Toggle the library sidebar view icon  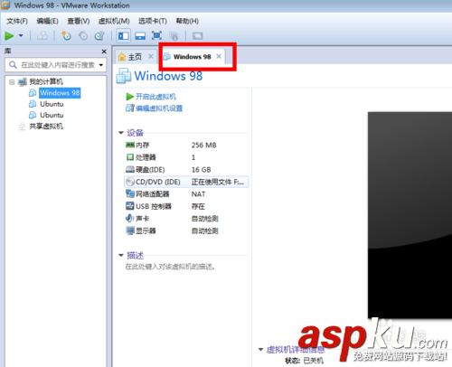click(x=124, y=36)
